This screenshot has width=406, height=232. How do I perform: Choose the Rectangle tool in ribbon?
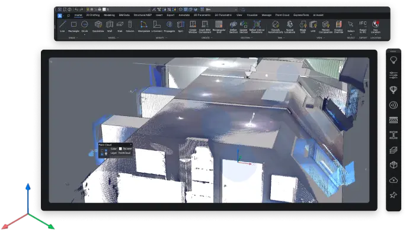click(x=73, y=27)
